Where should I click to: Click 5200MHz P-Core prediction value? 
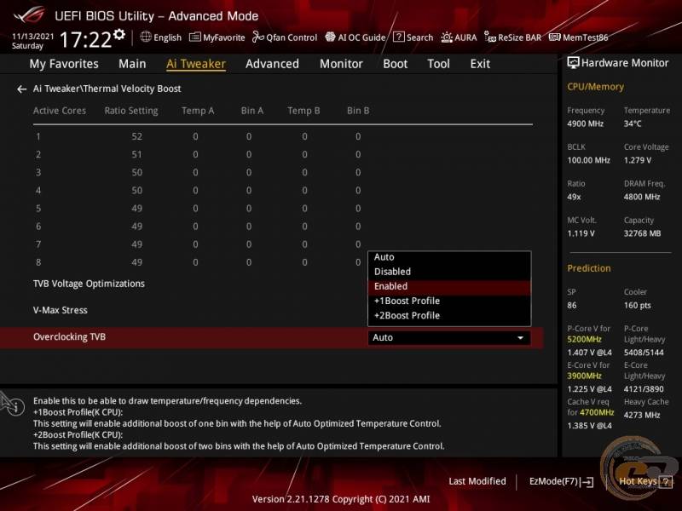[x=584, y=339]
